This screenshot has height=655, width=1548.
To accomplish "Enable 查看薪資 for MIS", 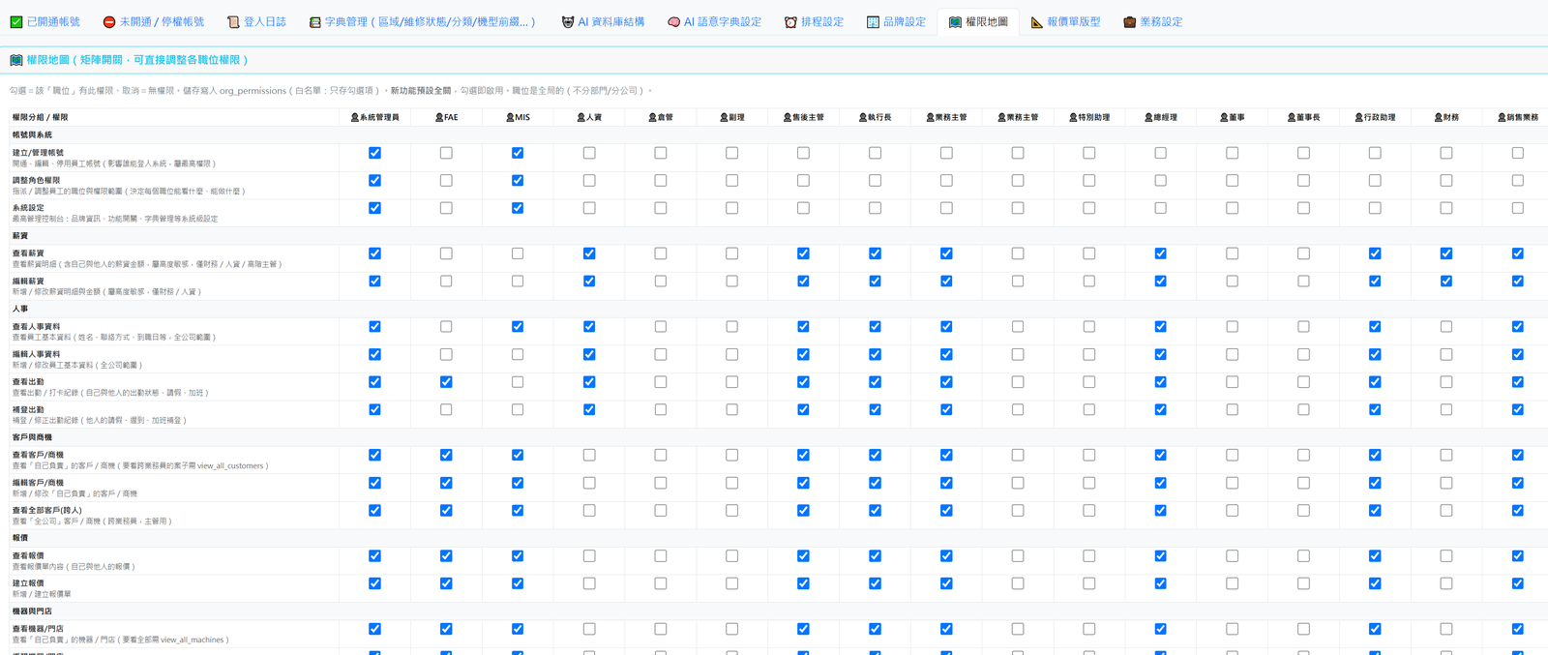I will [518, 253].
